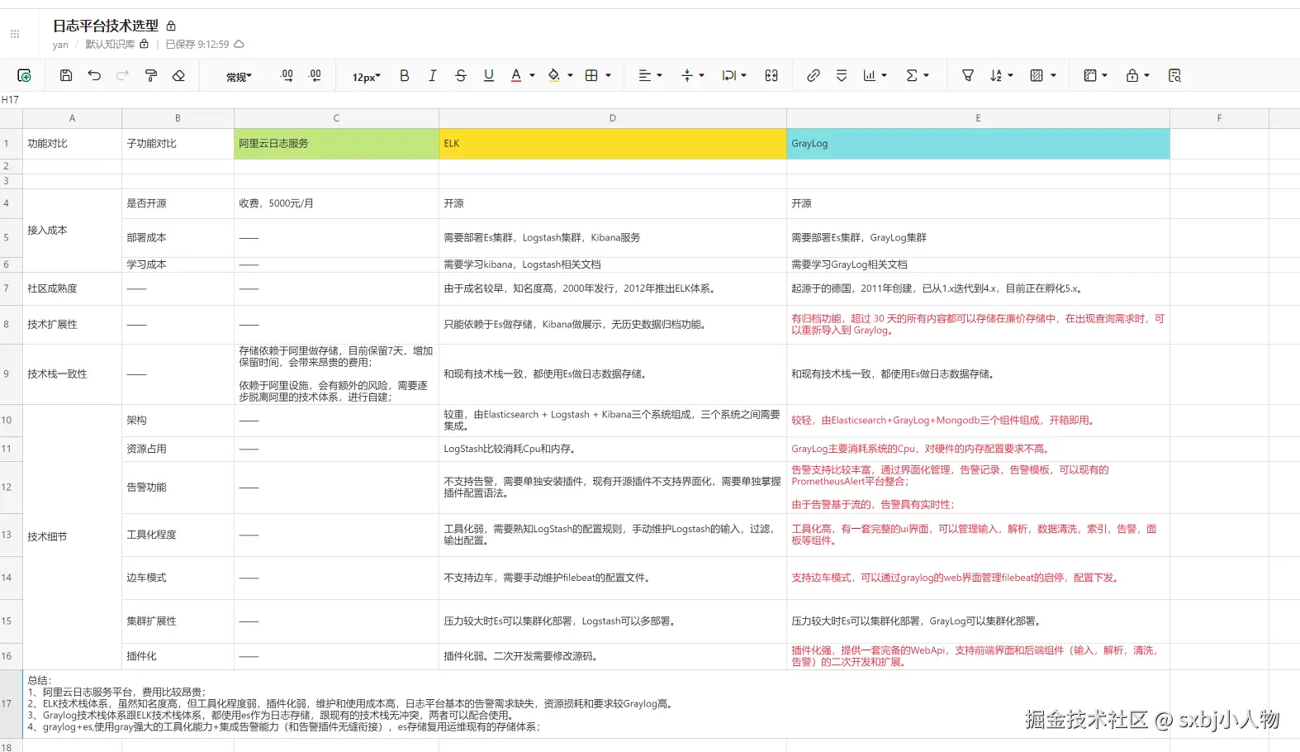Screen dimensions: 1300x752
Task: Select the 集群扩展性 cell
Action: point(178,621)
